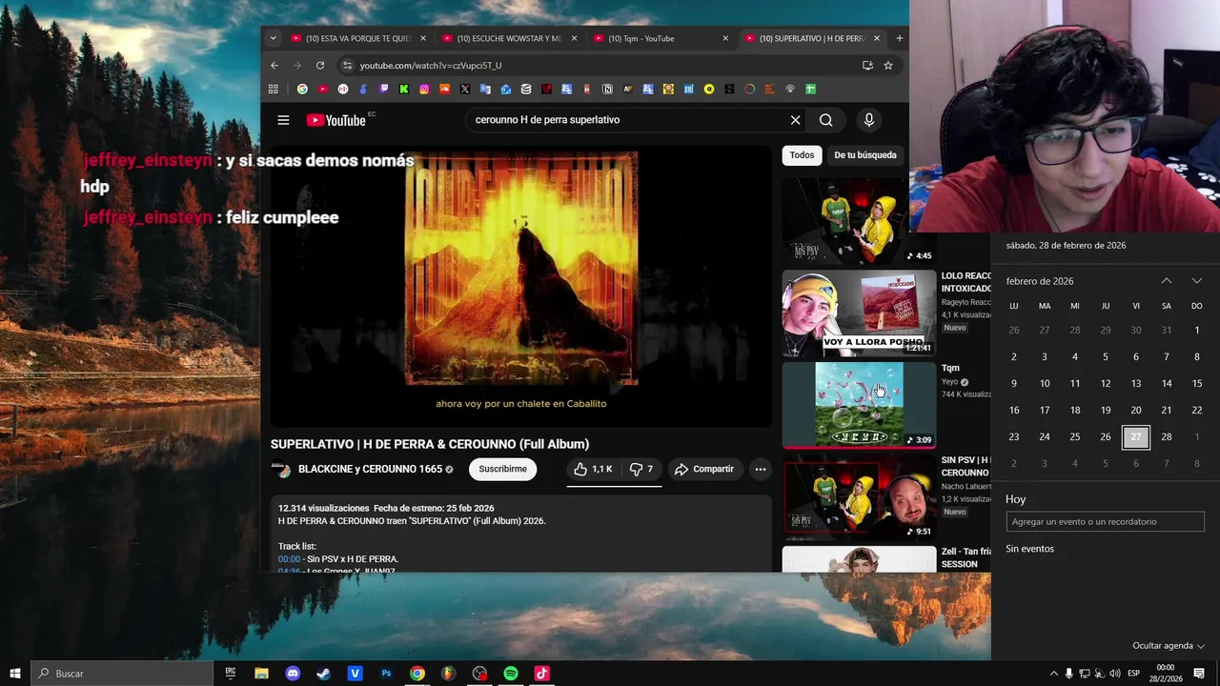Open the site information icon beside URL

pyautogui.click(x=347, y=66)
